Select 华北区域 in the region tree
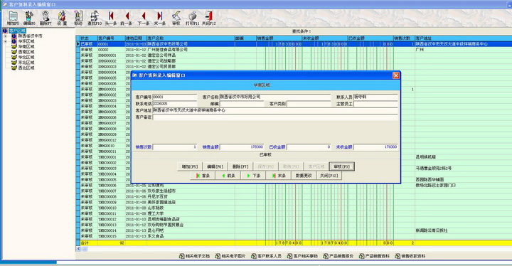The width and height of the screenshot is (512, 266). click(26, 57)
